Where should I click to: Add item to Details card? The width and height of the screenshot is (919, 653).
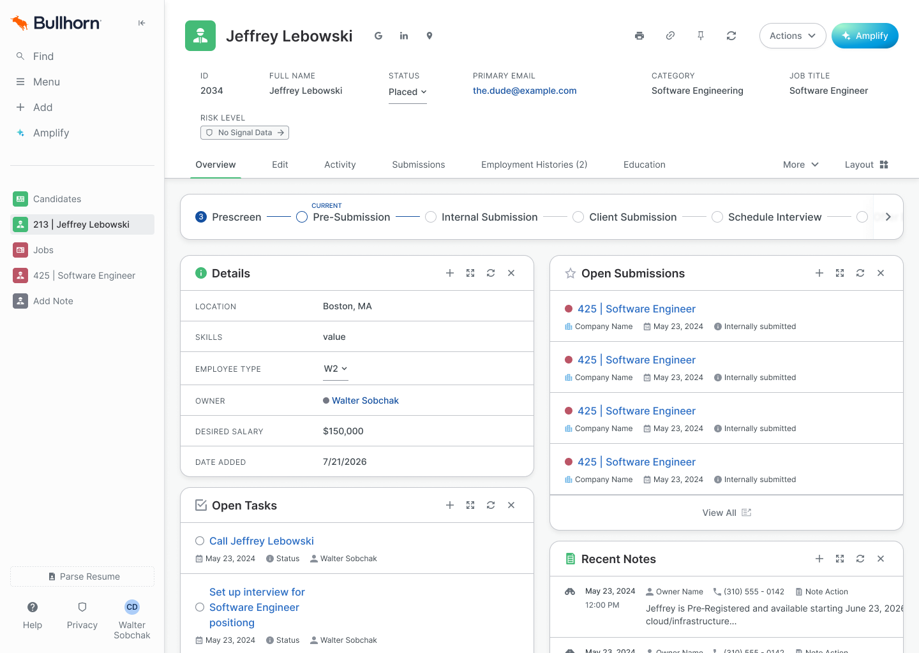click(450, 273)
